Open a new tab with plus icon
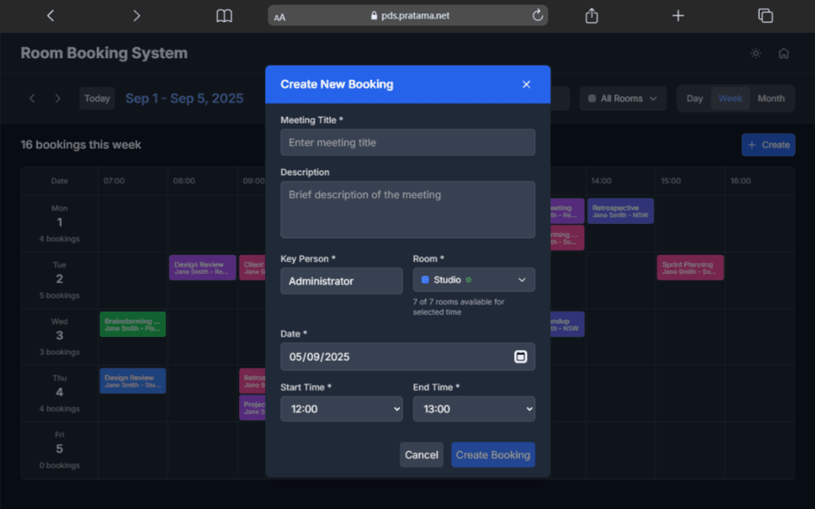Image resolution: width=815 pixels, height=509 pixels. point(677,16)
